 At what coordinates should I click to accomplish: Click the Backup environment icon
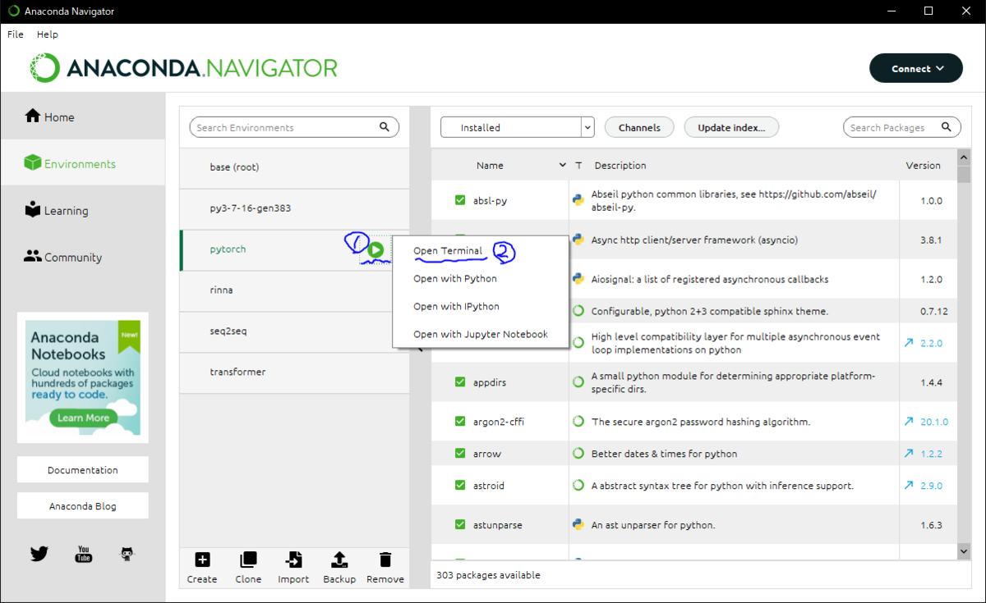(339, 560)
